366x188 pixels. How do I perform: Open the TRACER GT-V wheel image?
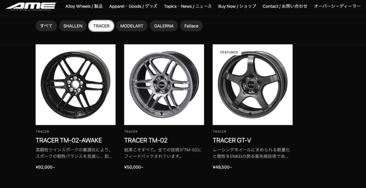(253, 85)
